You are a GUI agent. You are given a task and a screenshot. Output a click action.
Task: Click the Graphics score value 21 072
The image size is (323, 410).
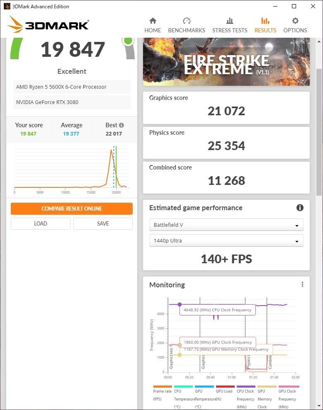(226, 111)
